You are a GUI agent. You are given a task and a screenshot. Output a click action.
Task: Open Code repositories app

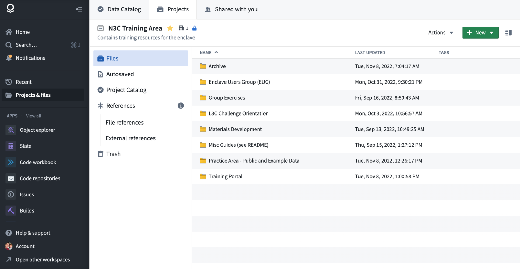(x=40, y=178)
